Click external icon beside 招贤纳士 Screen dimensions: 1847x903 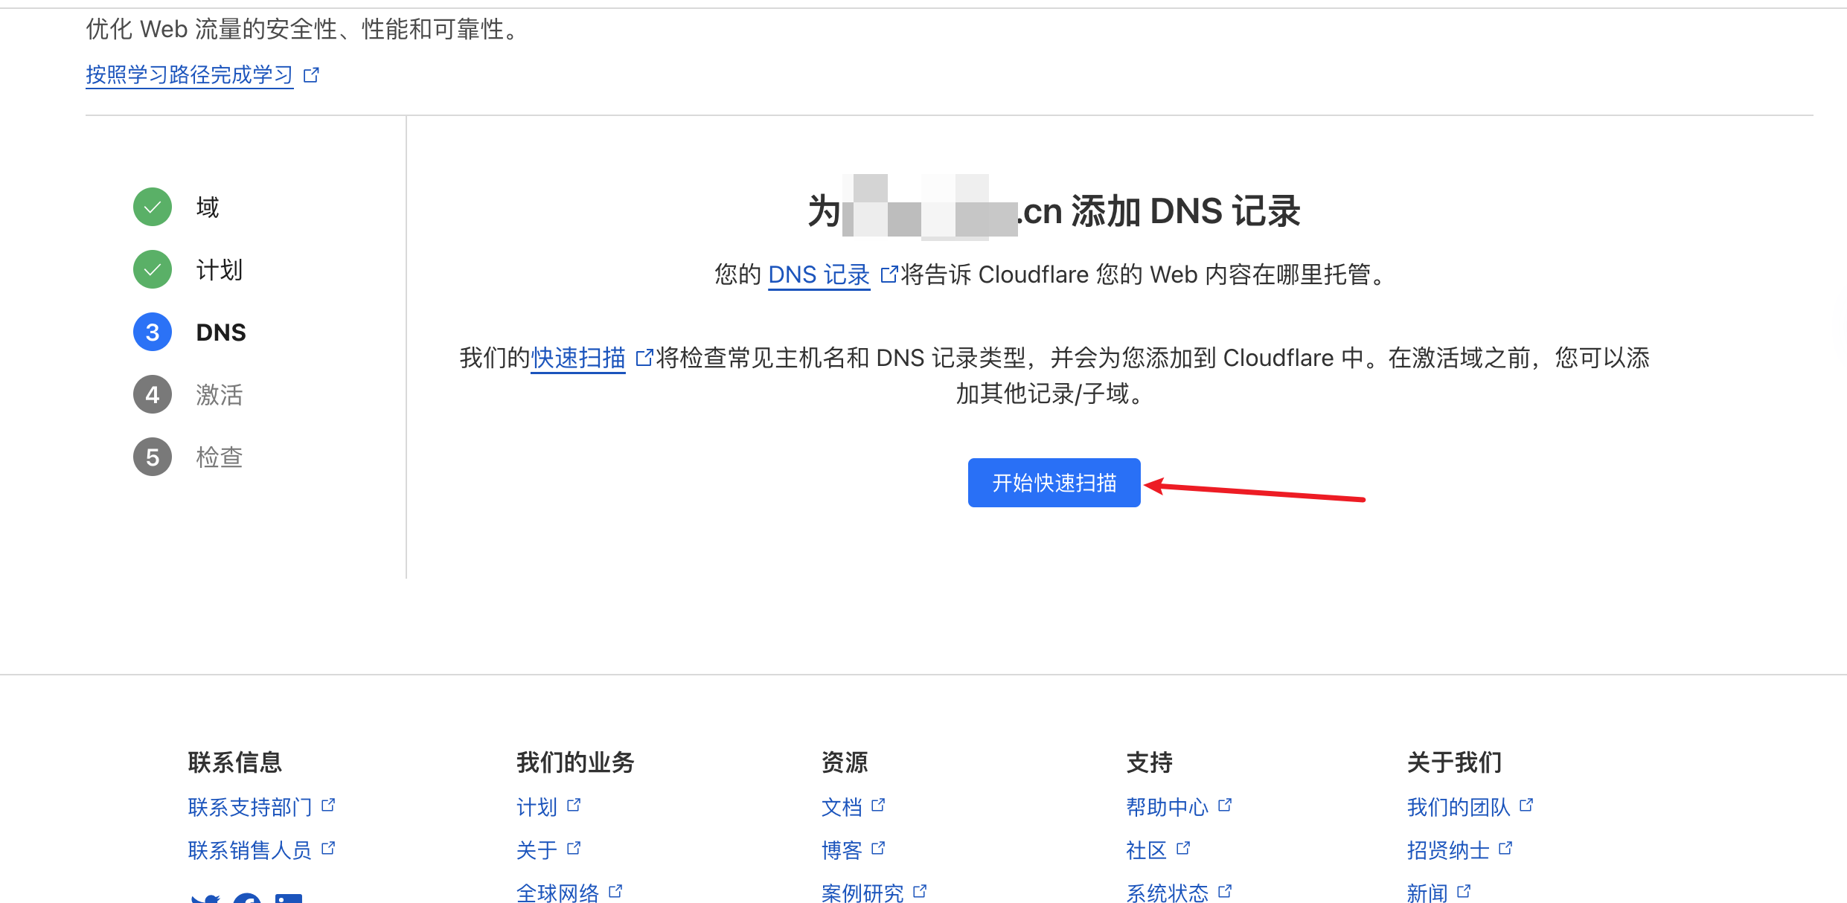(1505, 849)
